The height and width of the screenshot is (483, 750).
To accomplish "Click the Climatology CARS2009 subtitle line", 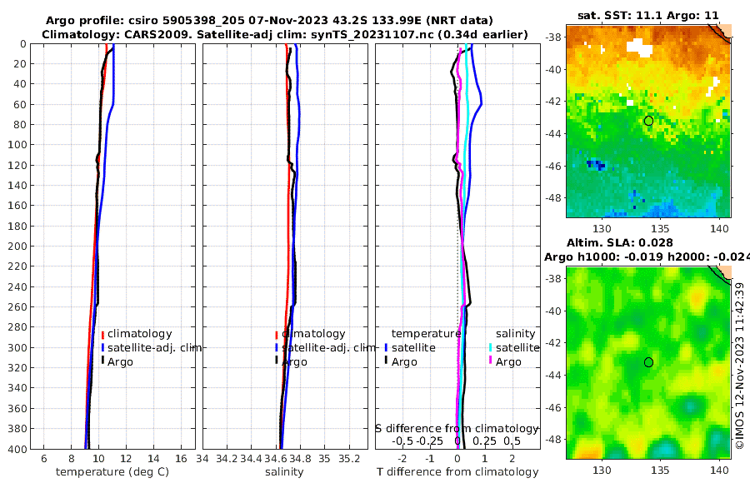I will pos(285,34).
